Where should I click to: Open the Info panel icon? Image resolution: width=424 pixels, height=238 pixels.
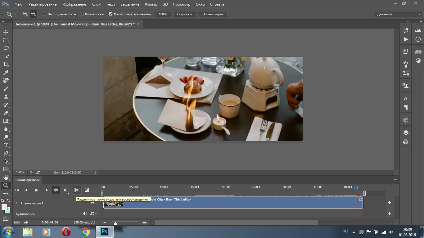point(418,39)
